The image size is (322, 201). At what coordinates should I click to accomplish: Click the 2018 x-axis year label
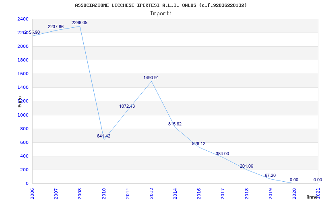pyautogui.click(x=247, y=193)
